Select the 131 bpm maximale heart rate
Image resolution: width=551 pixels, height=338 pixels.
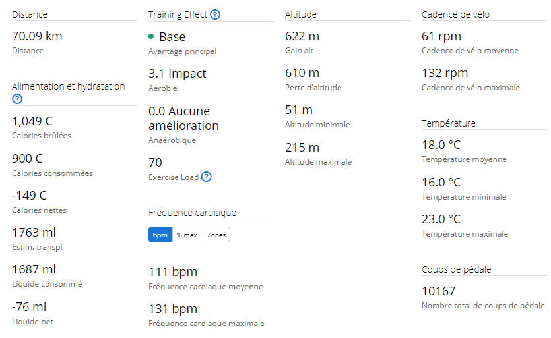(173, 309)
